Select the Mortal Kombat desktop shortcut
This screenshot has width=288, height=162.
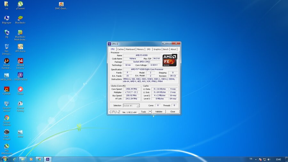(7, 64)
